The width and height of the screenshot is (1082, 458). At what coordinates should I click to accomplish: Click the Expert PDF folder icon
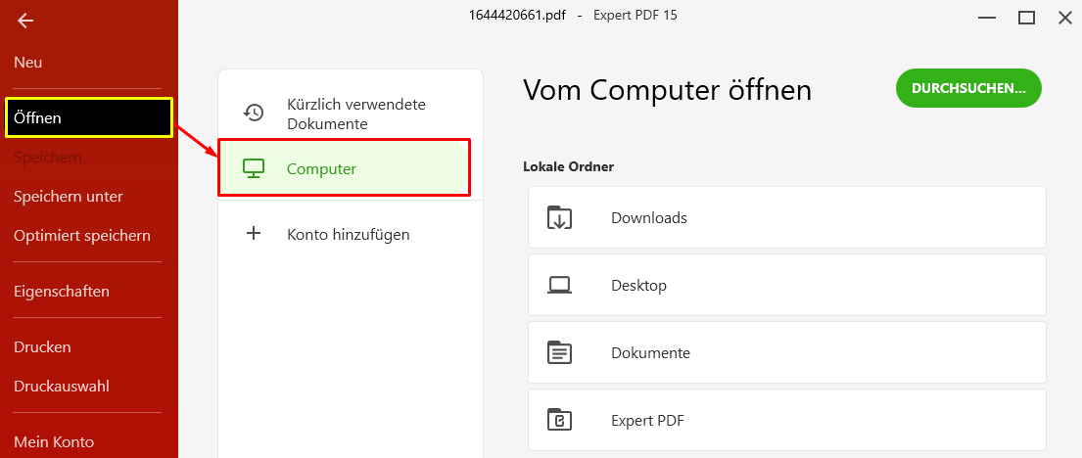coord(560,420)
